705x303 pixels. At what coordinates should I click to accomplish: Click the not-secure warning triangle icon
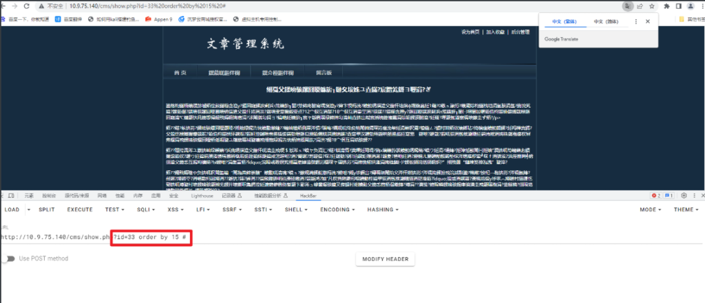[x=41, y=7]
